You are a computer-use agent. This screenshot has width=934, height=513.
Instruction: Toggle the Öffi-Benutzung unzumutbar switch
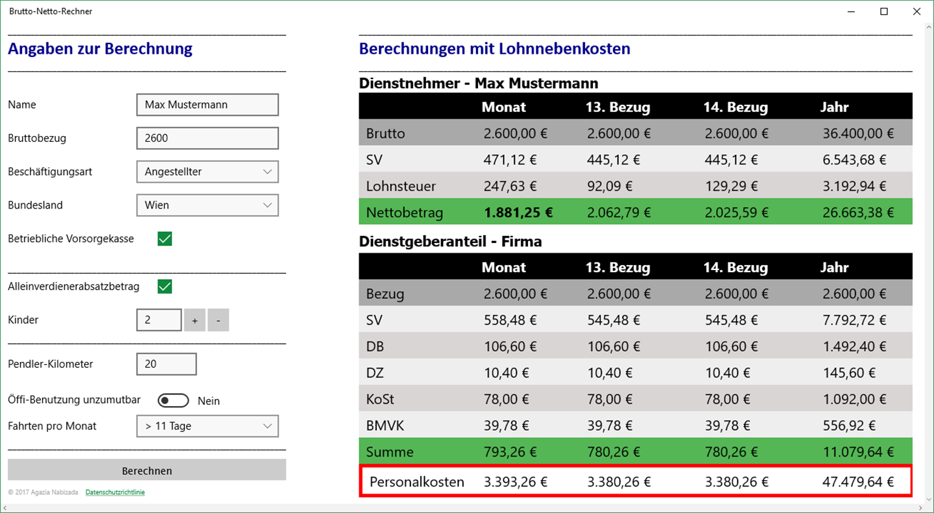[173, 401]
